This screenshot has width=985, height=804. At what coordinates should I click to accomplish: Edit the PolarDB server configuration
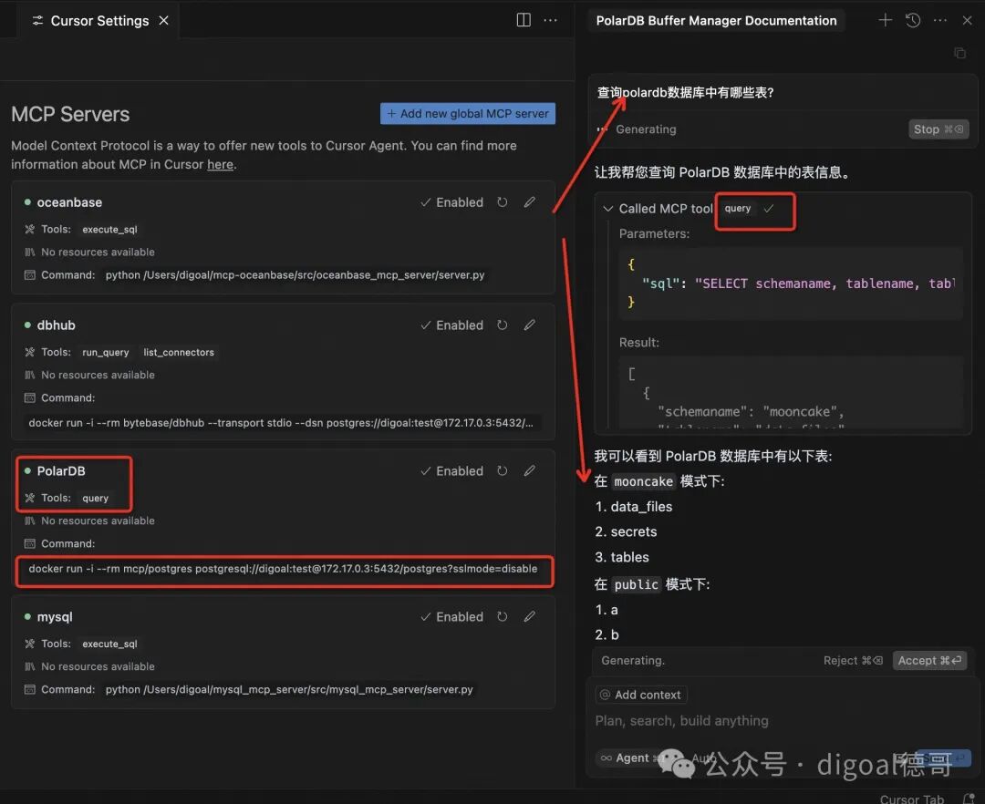point(530,470)
